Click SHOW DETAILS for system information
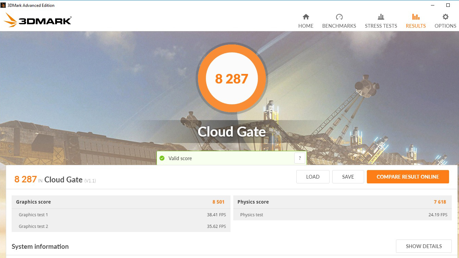Screen dimensions: 459x258 coord(424,246)
